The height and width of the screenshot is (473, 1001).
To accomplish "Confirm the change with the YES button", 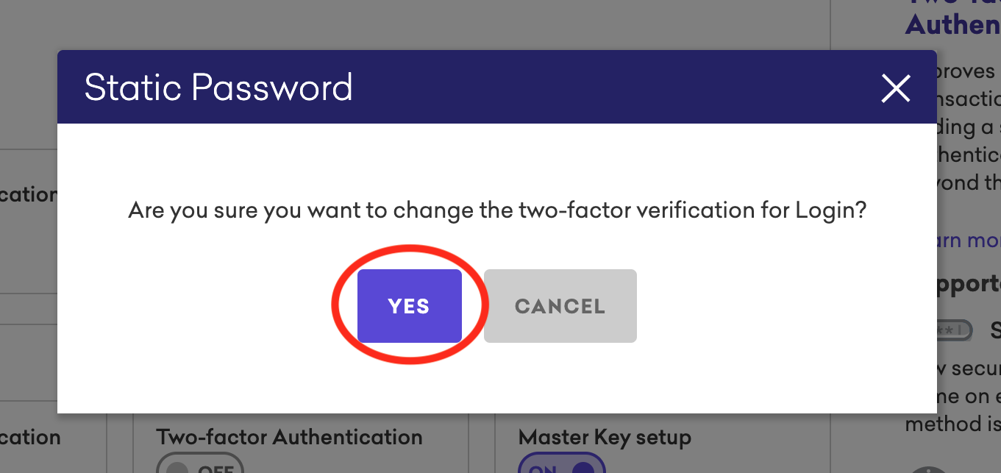I will pos(410,306).
